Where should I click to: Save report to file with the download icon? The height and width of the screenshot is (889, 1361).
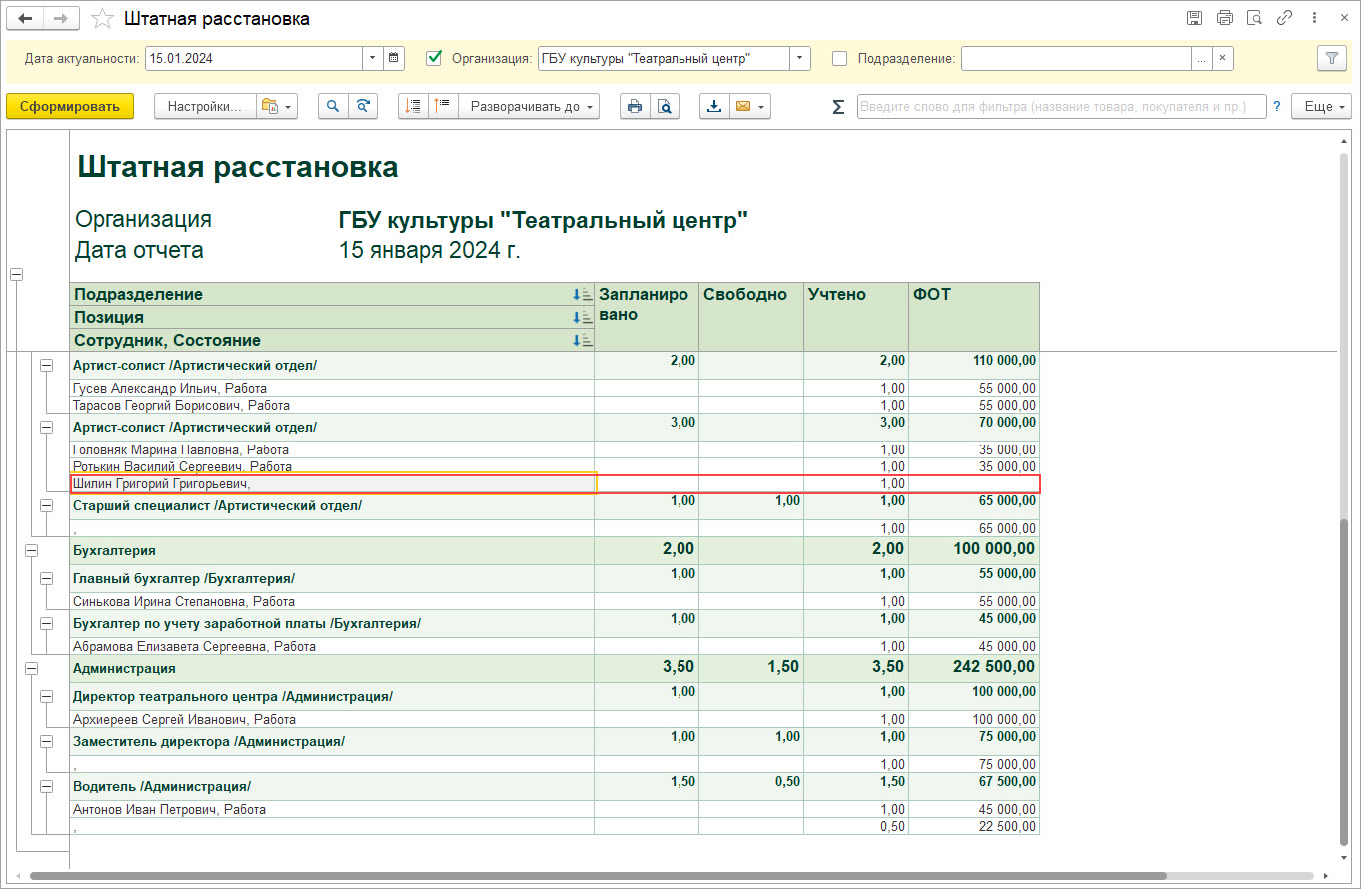click(x=714, y=106)
